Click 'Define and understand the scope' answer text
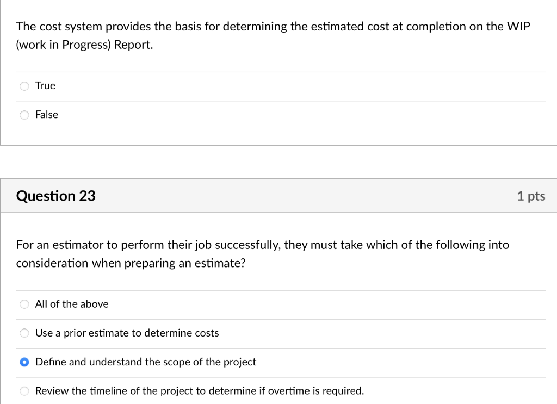Screen dimensions: 557x404 click(145, 362)
